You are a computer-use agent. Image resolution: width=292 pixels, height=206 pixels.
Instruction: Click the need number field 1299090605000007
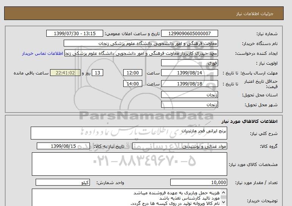pyautogui.click(x=189, y=33)
